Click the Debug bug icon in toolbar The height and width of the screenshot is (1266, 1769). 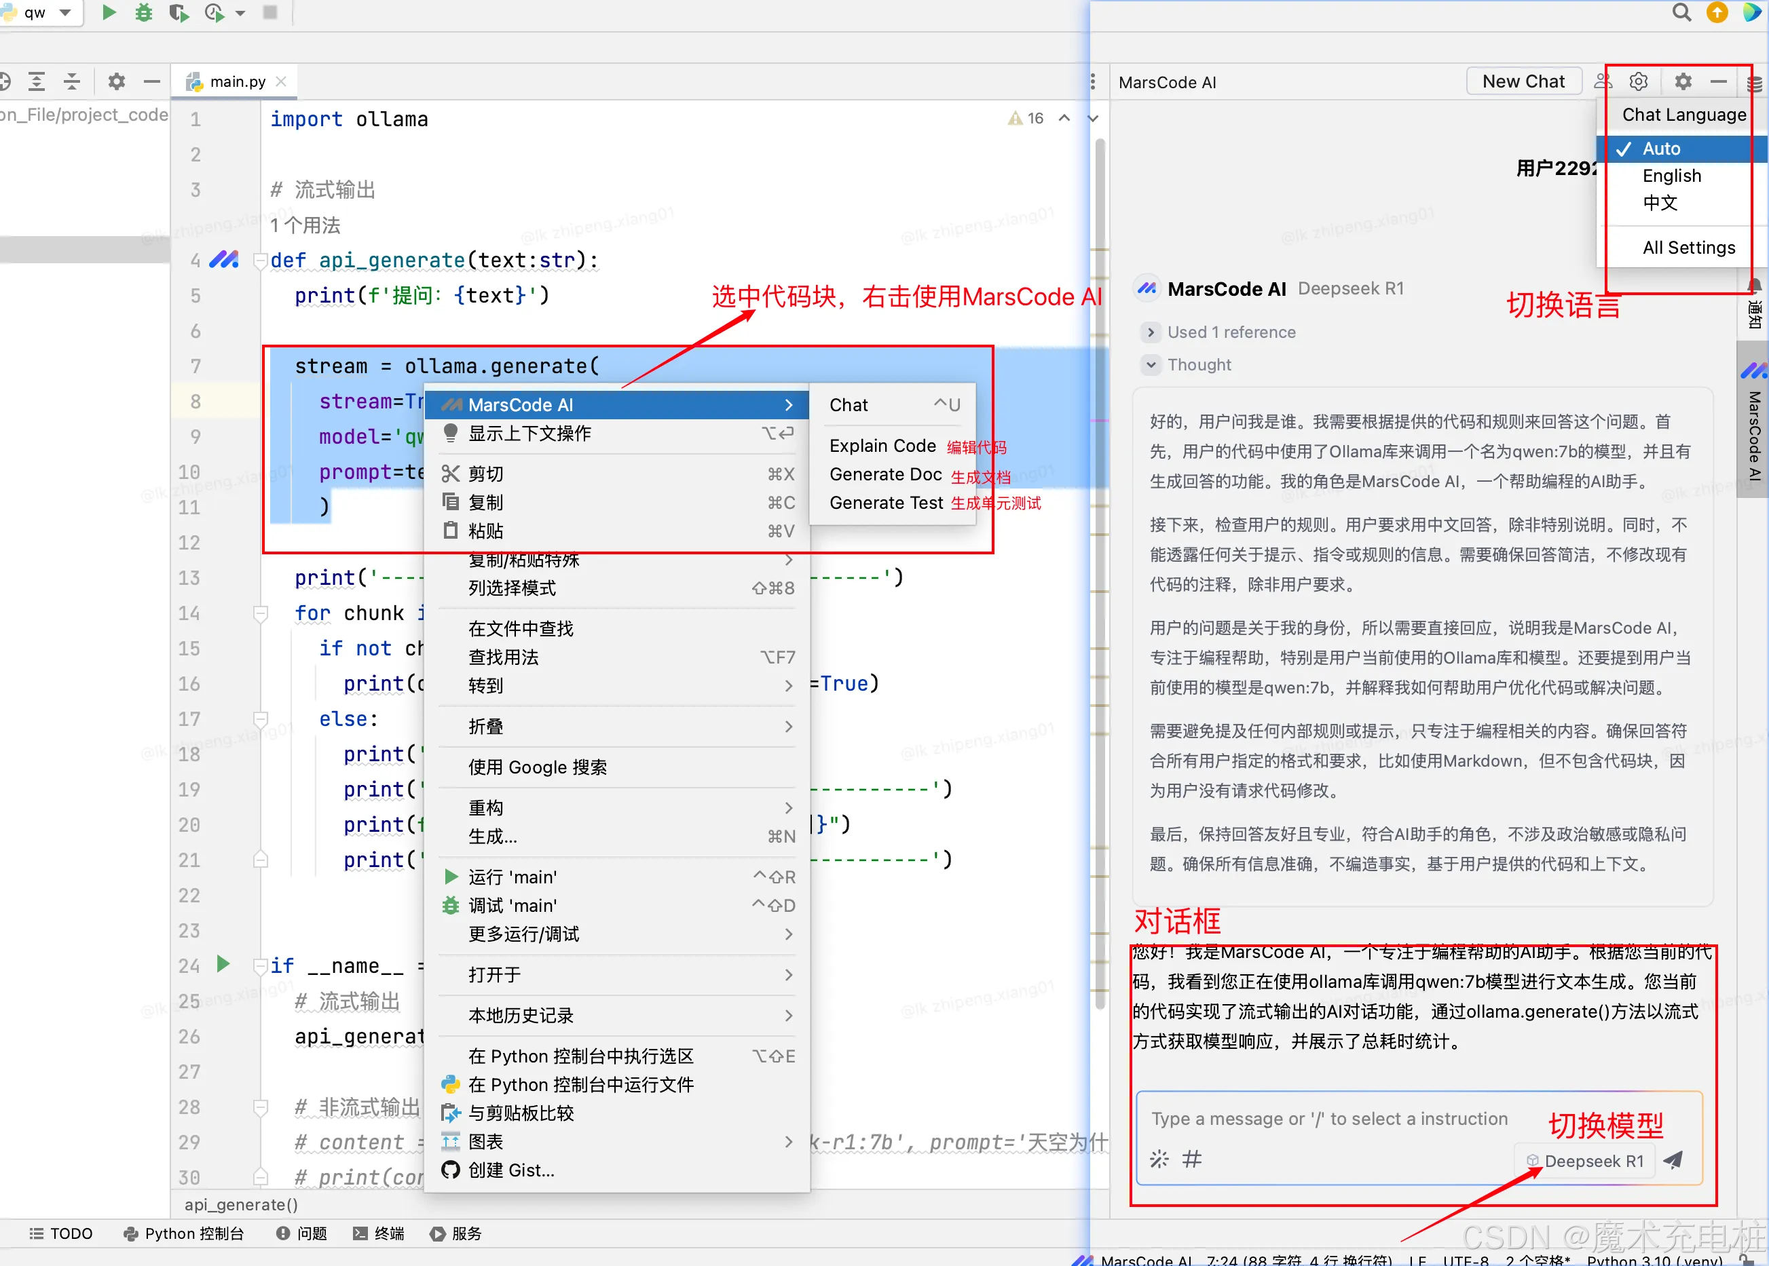[x=143, y=12]
